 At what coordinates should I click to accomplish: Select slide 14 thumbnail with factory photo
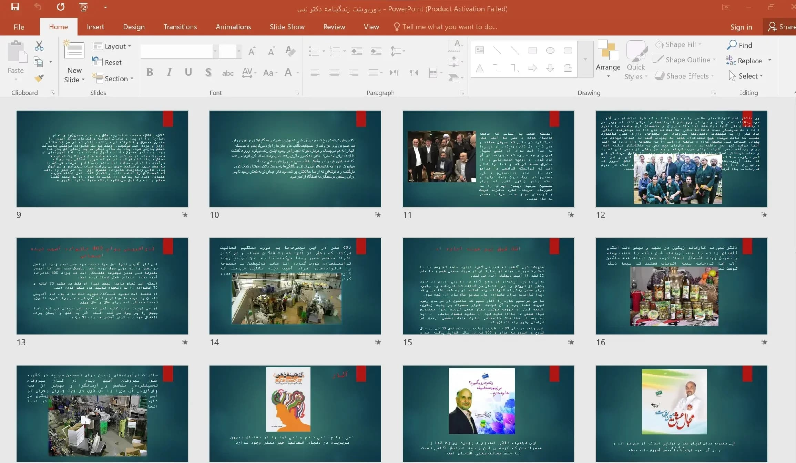click(295, 286)
